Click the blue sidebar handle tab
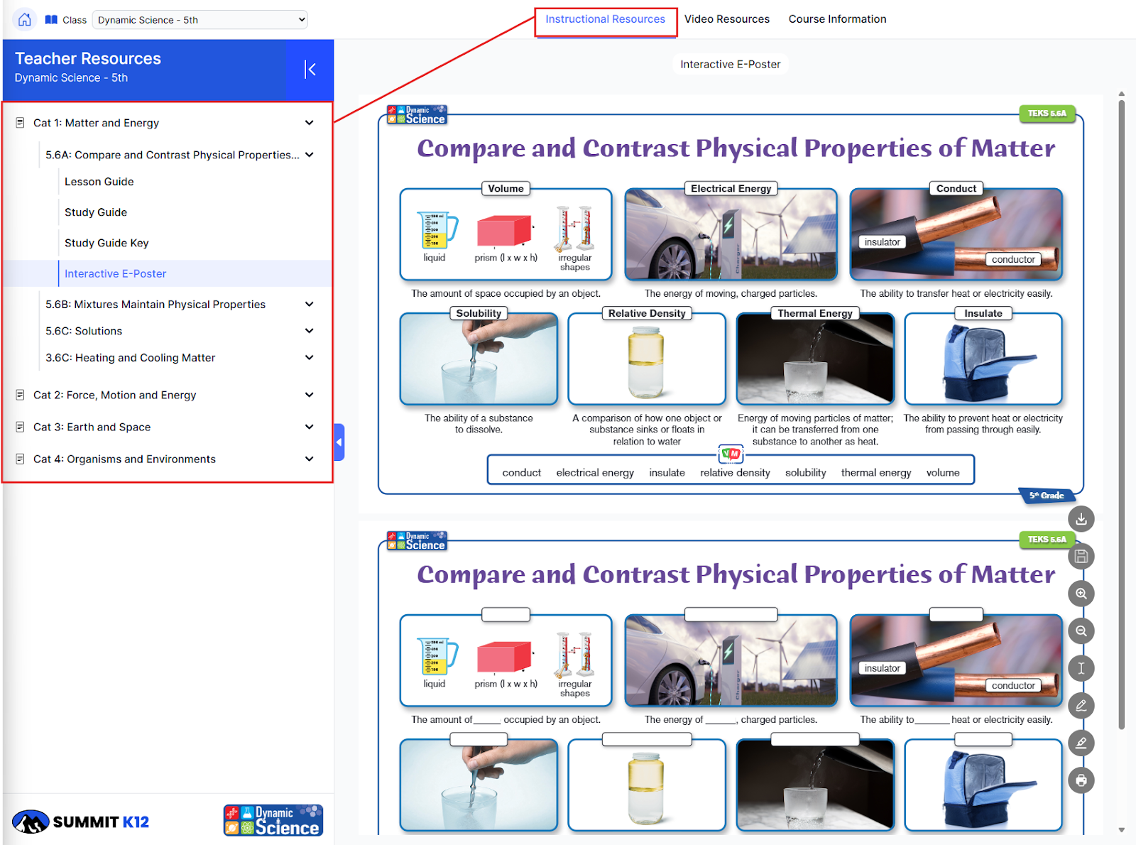The height and width of the screenshot is (845, 1136). tap(339, 442)
